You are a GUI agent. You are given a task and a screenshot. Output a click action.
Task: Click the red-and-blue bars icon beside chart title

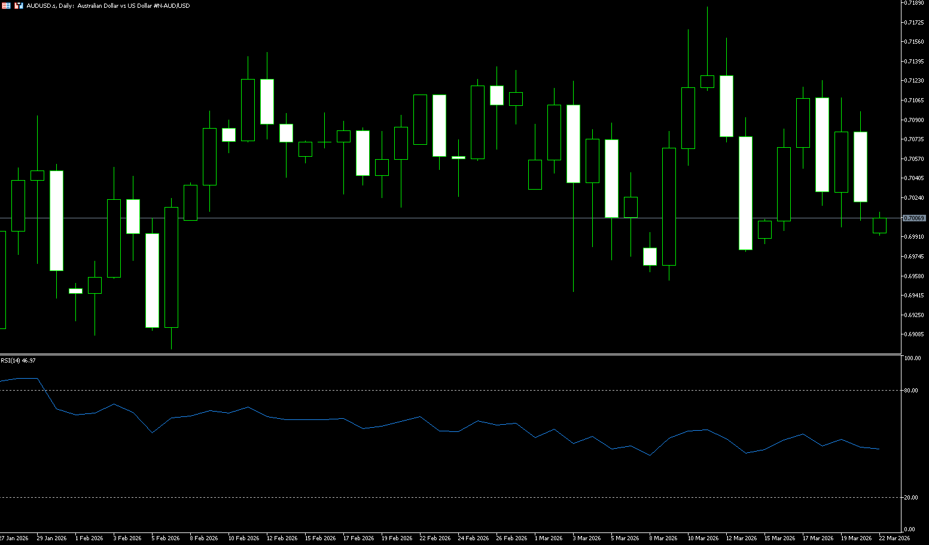[x=19, y=5]
